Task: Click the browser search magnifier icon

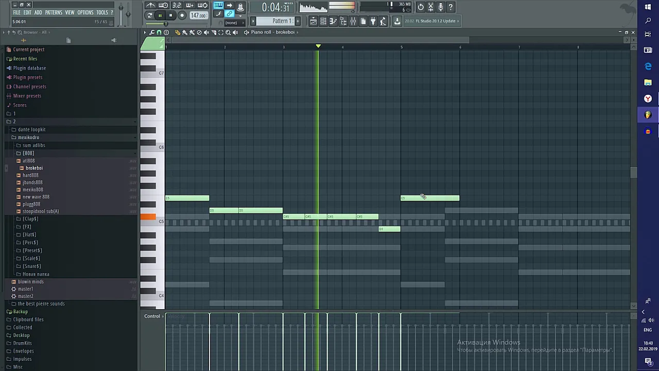Action: click(x=20, y=32)
